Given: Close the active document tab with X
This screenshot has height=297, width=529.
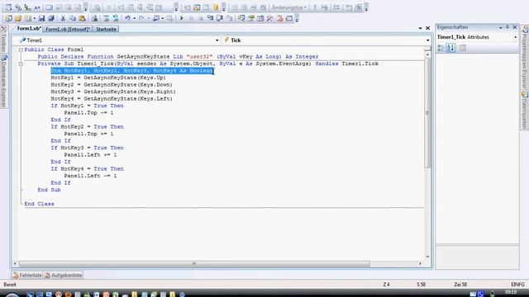Looking at the screenshot, I should point(427,28).
